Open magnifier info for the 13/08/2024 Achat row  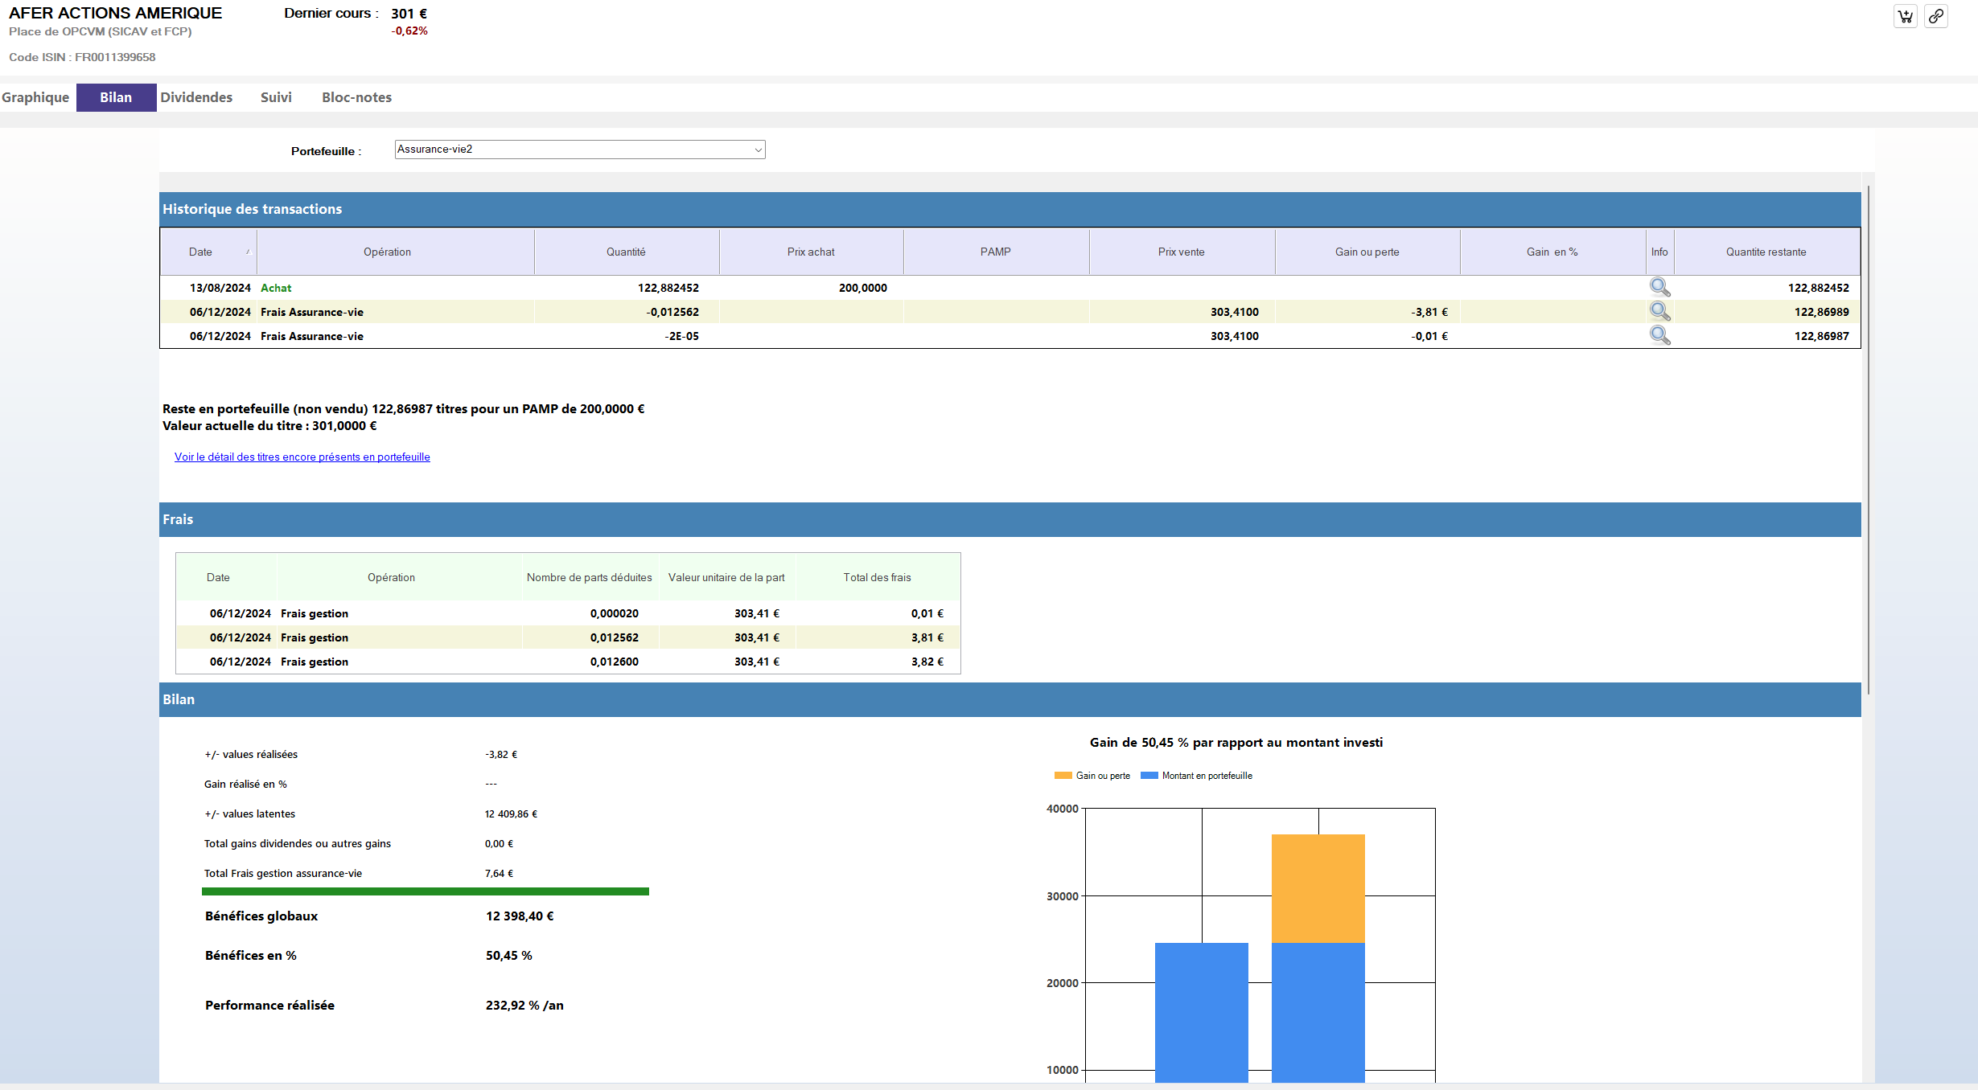coord(1659,287)
